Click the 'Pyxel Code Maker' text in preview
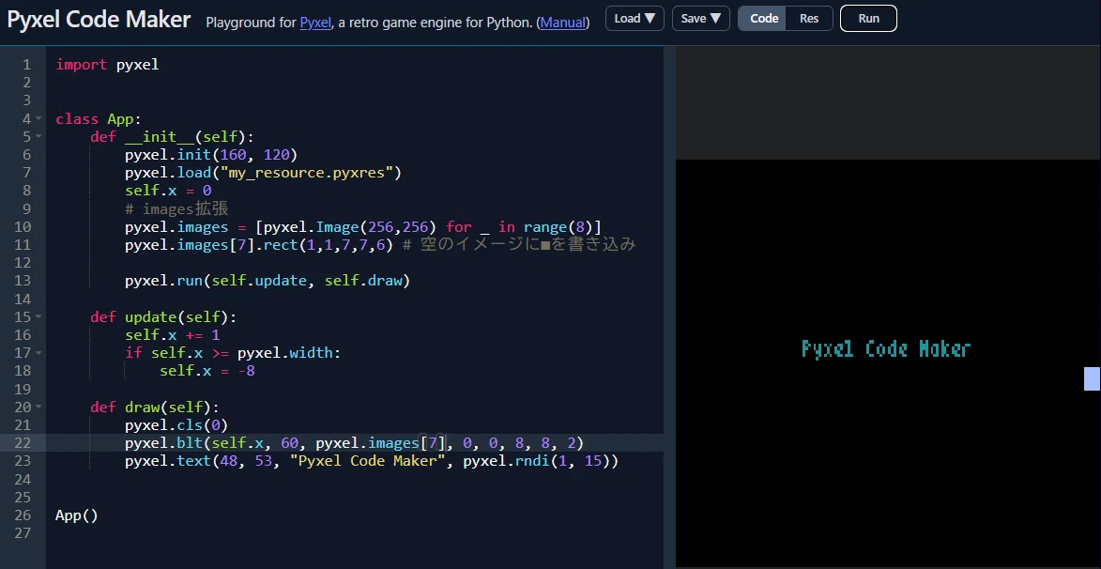1101x569 pixels. click(886, 349)
